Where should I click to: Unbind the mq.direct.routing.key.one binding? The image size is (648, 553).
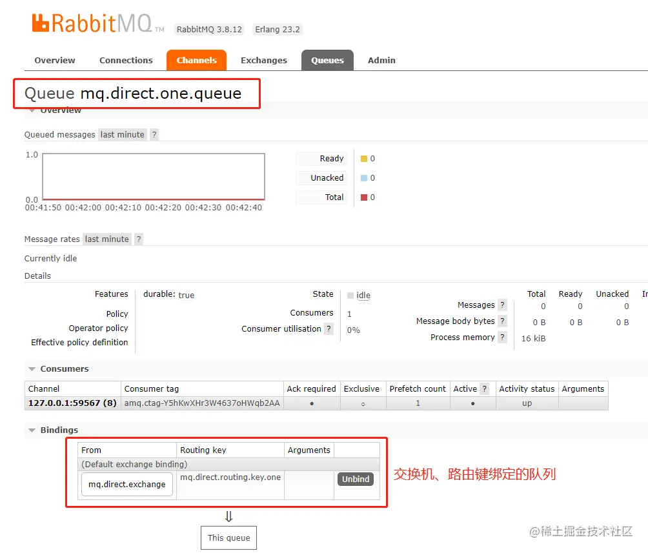(356, 479)
